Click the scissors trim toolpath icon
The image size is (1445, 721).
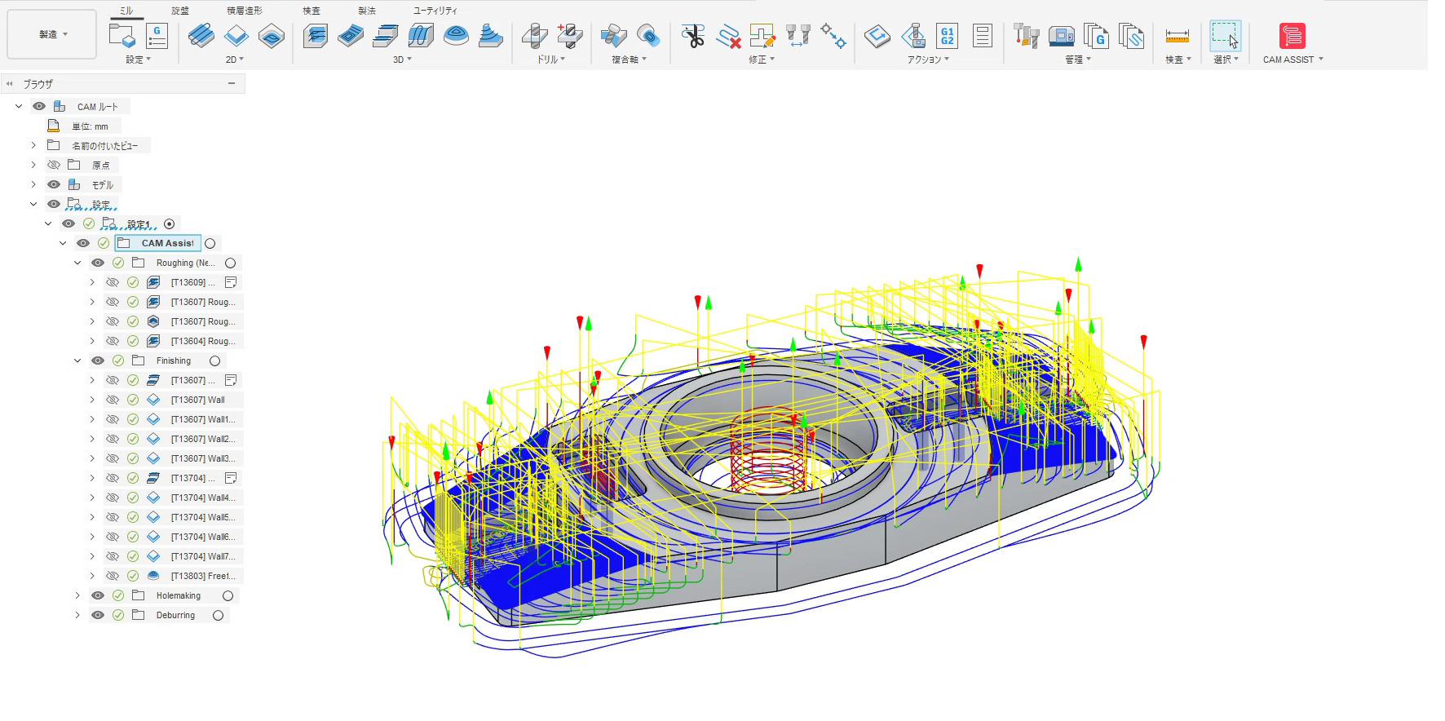click(692, 37)
